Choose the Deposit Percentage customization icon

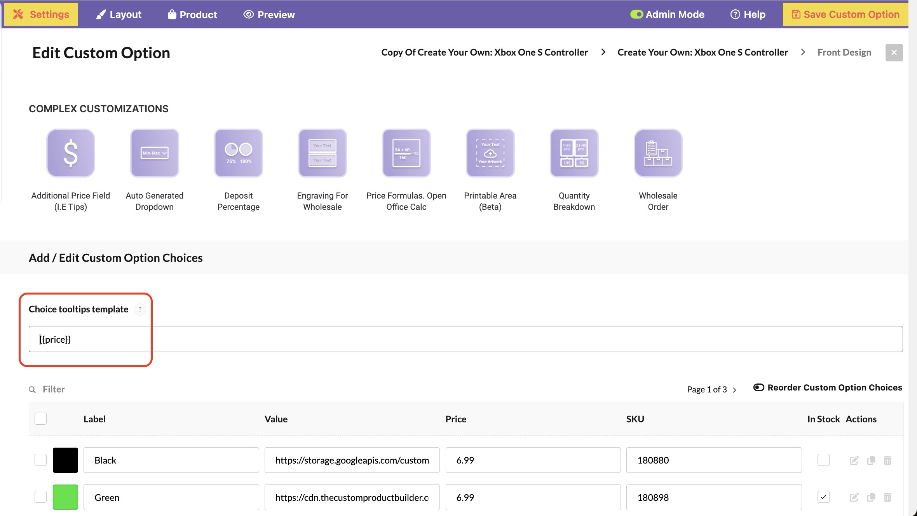click(239, 153)
